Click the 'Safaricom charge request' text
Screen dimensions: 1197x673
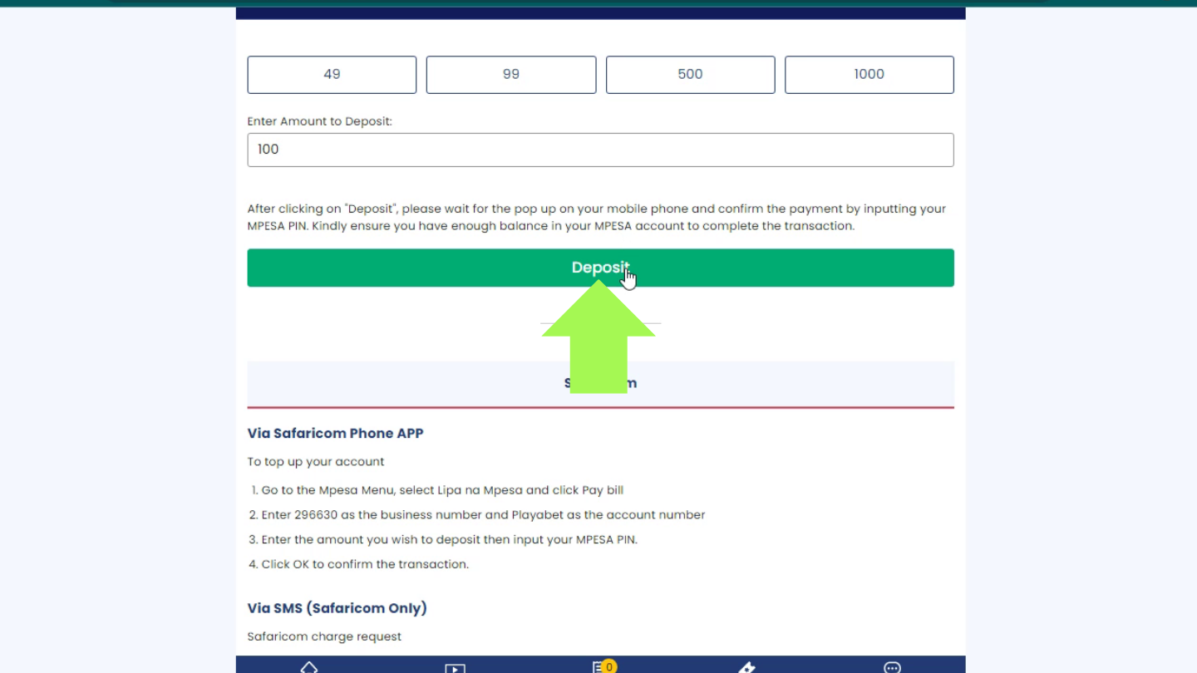[x=324, y=636]
